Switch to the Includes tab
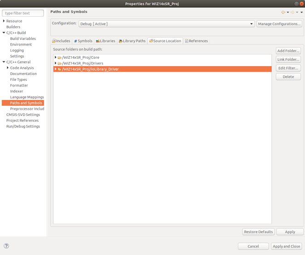Image resolution: width=305 pixels, height=255 pixels. pos(61,41)
